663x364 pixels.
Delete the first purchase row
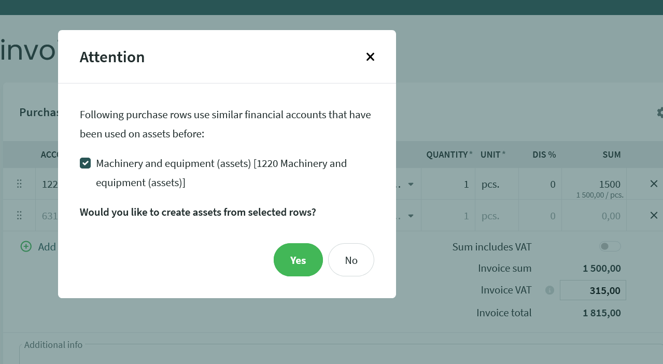click(x=654, y=184)
